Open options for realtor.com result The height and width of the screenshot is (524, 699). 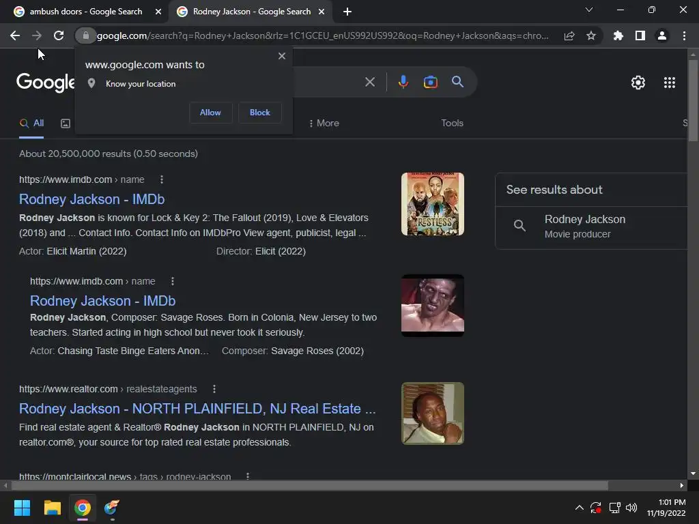point(214,389)
